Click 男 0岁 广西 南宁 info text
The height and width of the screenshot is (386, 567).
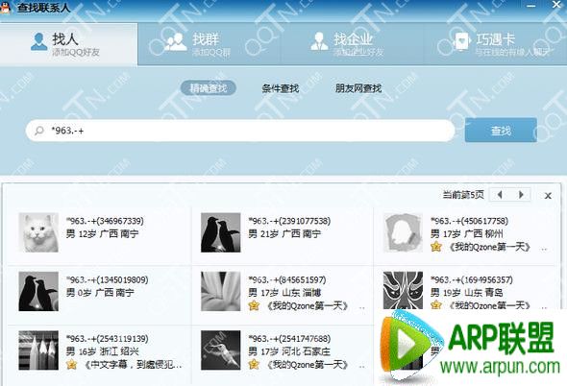pyautogui.click(x=100, y=293)
